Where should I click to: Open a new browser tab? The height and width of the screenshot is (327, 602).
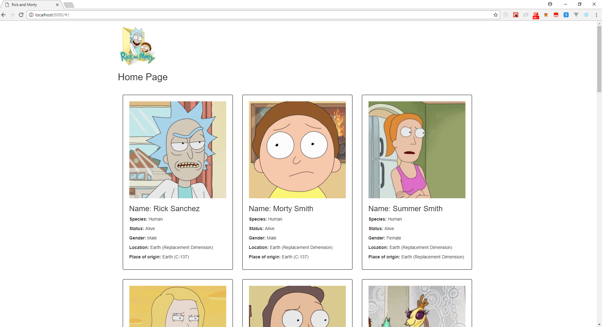tap(69, 5)
